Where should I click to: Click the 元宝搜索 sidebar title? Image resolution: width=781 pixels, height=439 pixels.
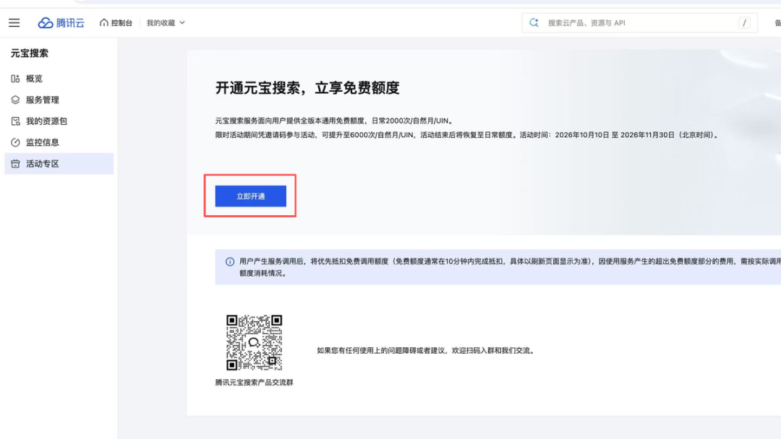click(x=30, y=53)
